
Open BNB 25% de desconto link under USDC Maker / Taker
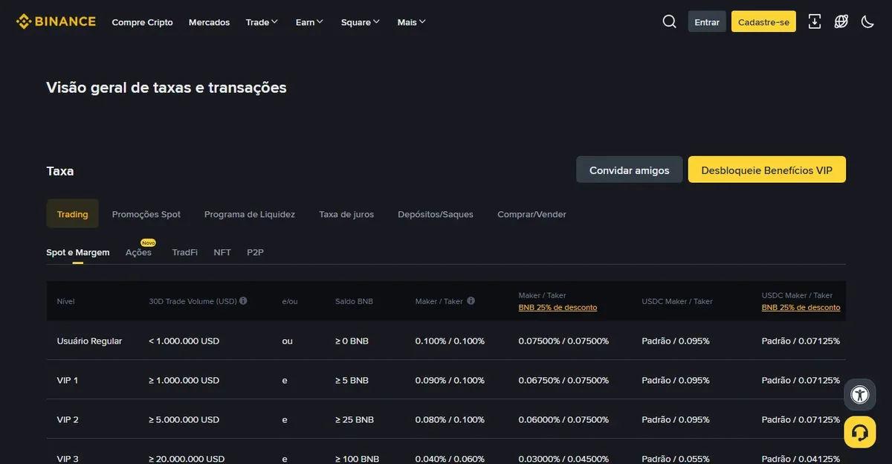pos(801,307)
